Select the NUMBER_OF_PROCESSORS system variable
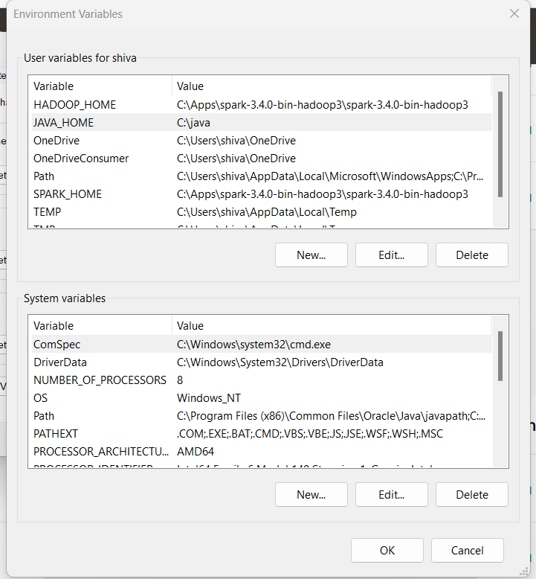536x579 pixels. [262, 380]
